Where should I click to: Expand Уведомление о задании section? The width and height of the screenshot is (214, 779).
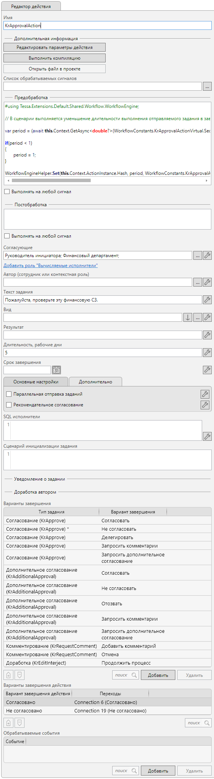[39, 479]
